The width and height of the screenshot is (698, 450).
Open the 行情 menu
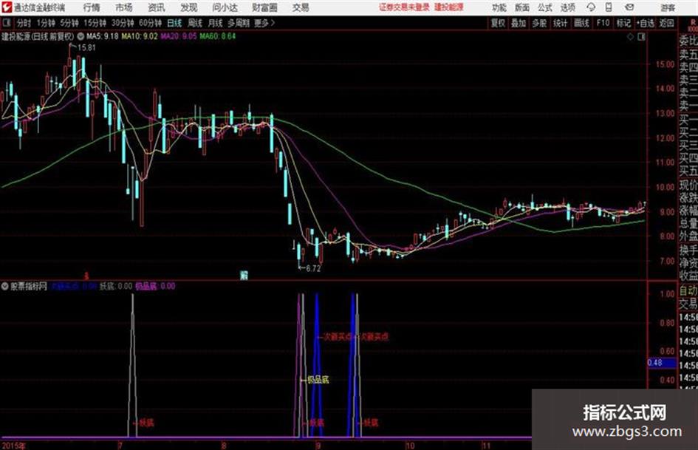(92, 7)
